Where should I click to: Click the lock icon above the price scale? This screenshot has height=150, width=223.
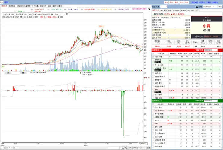coord(149,9)
